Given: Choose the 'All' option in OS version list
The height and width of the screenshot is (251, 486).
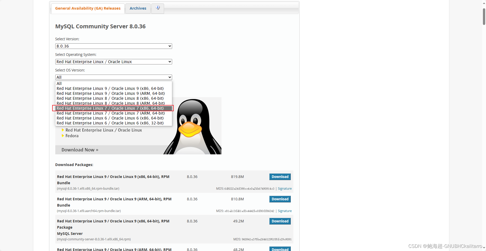Looking at the screenshot, I should (113, 84).
